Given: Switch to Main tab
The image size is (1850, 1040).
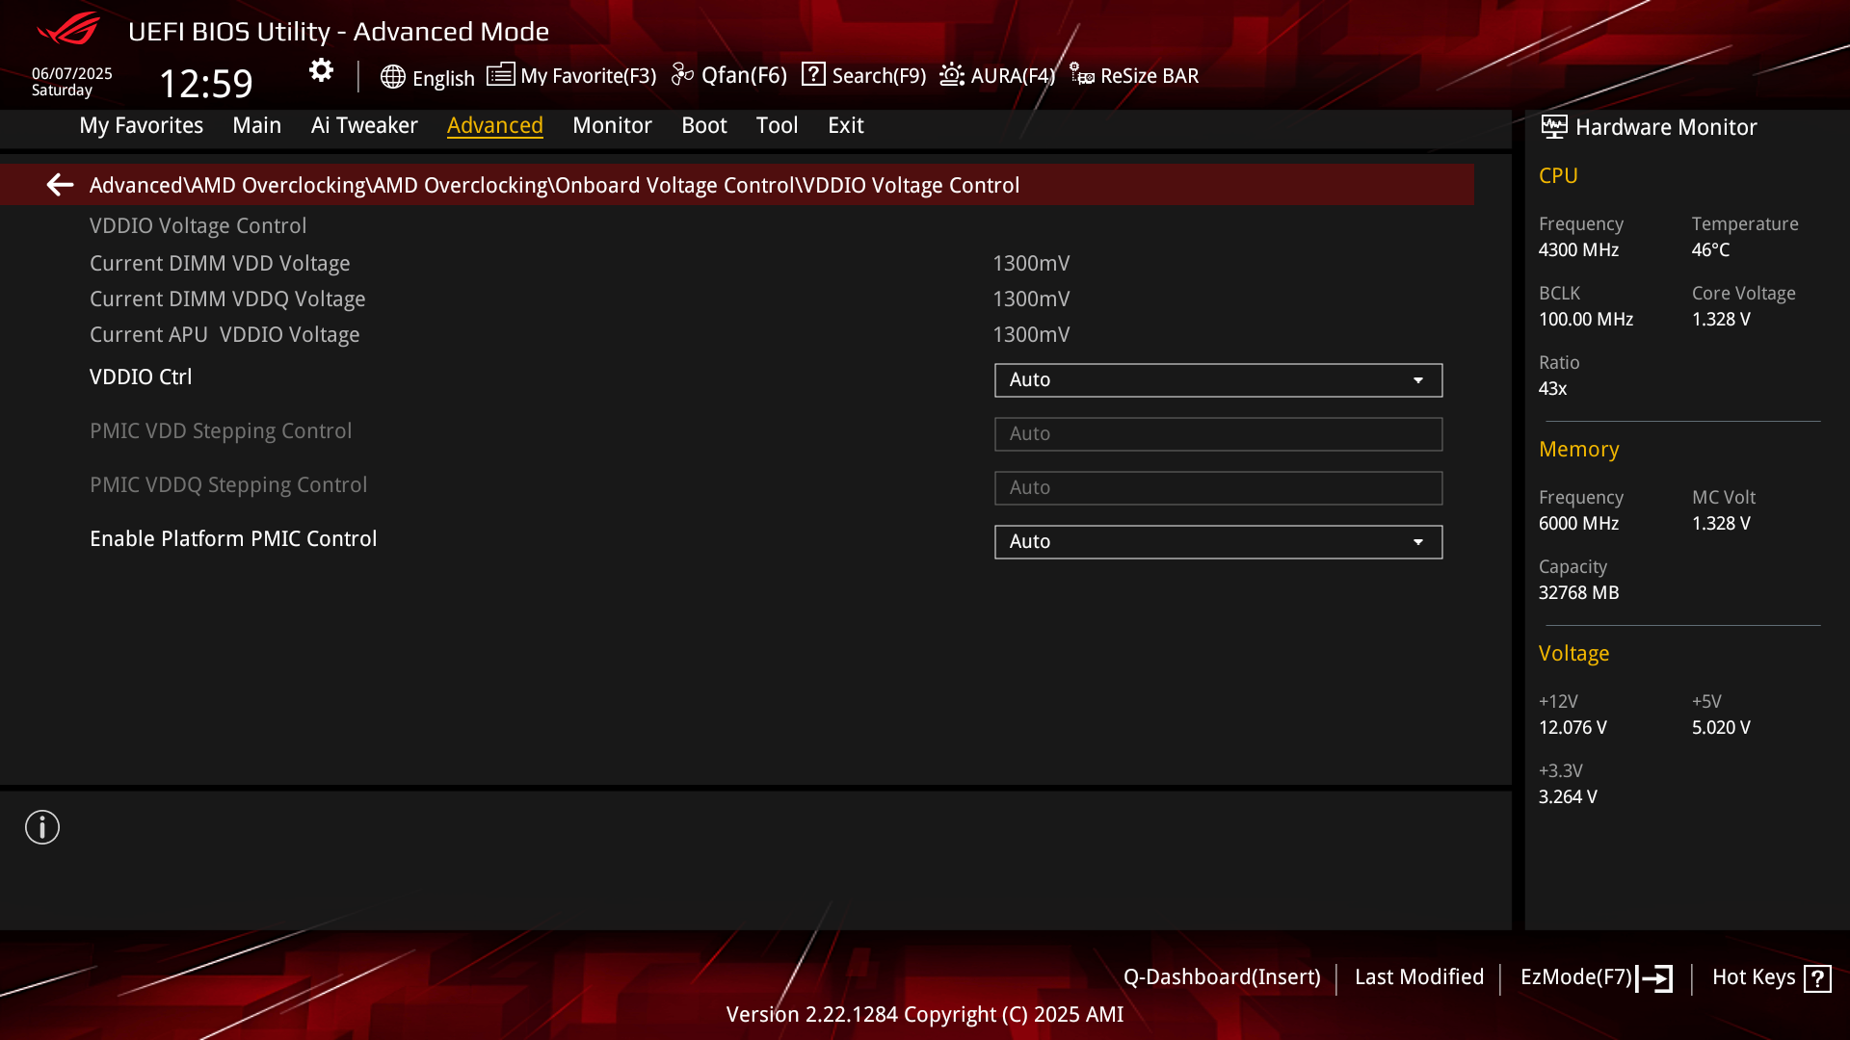Looking at the screenshot, I should click(257, 125).
